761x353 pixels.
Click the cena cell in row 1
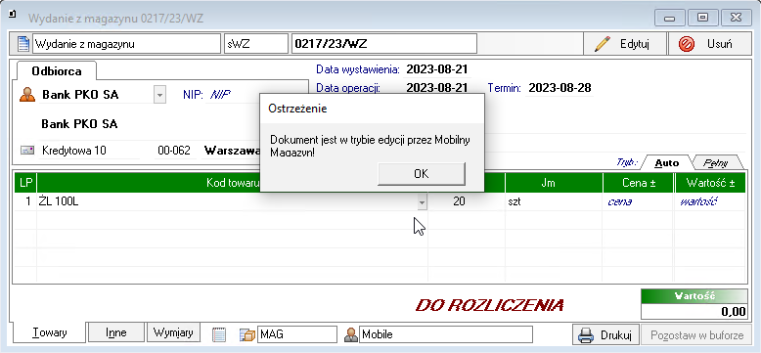coord(638,201)
